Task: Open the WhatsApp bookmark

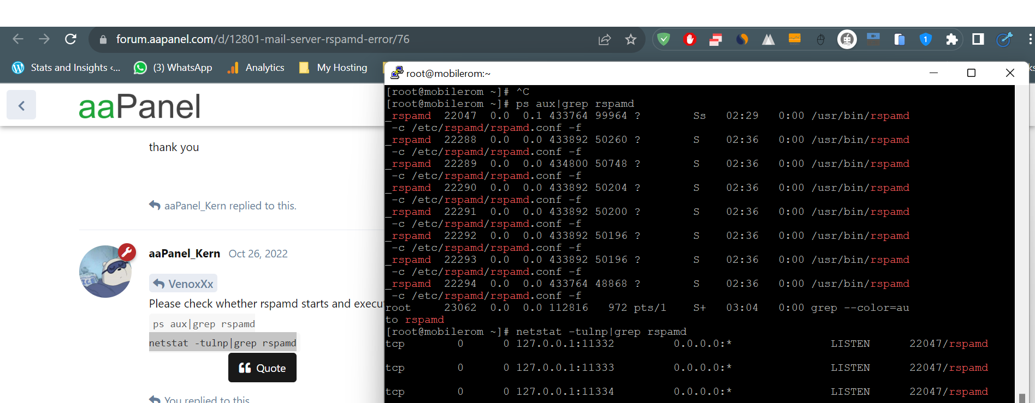Action: click(174, 68)
